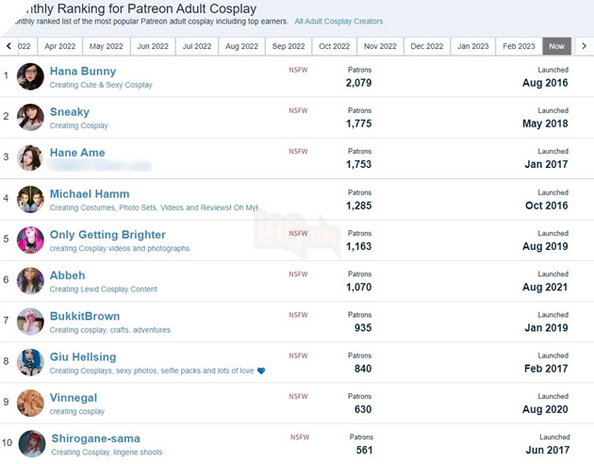
Task: Open Michael Hamm's avatar image
Action: coord(30,199)
